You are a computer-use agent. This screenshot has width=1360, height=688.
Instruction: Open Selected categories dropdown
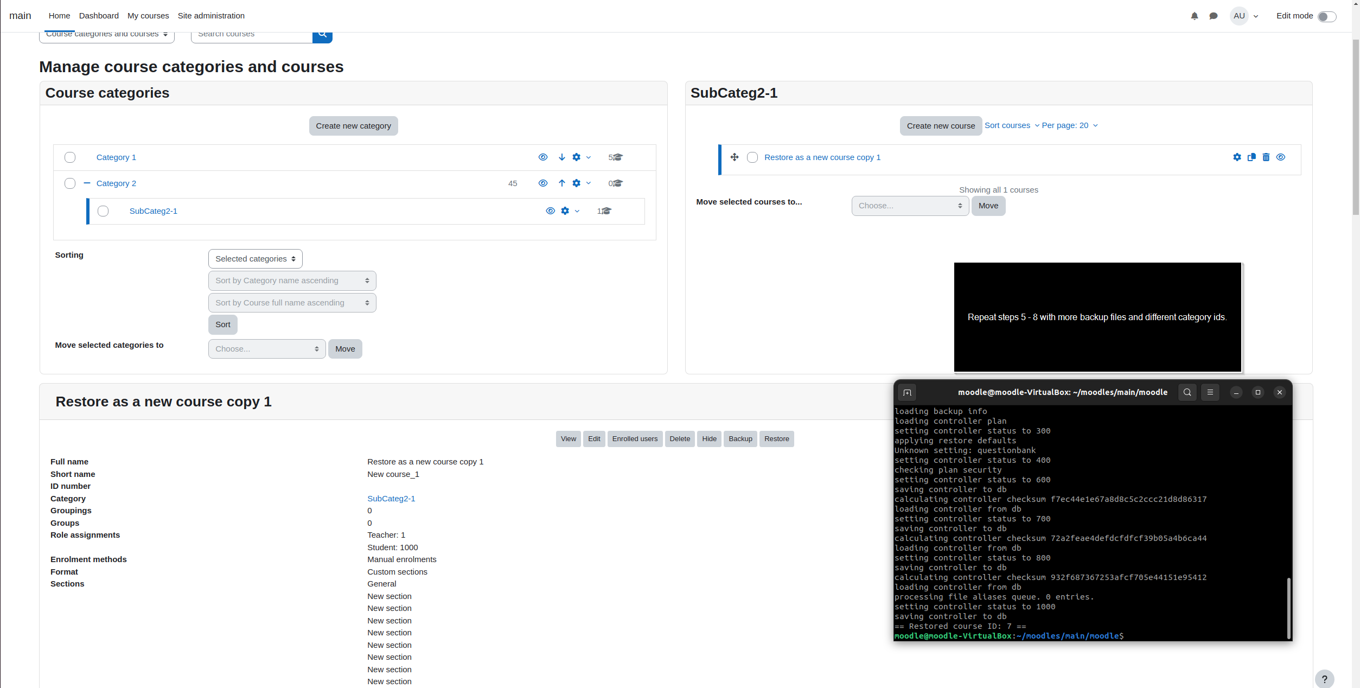point(256,259)
